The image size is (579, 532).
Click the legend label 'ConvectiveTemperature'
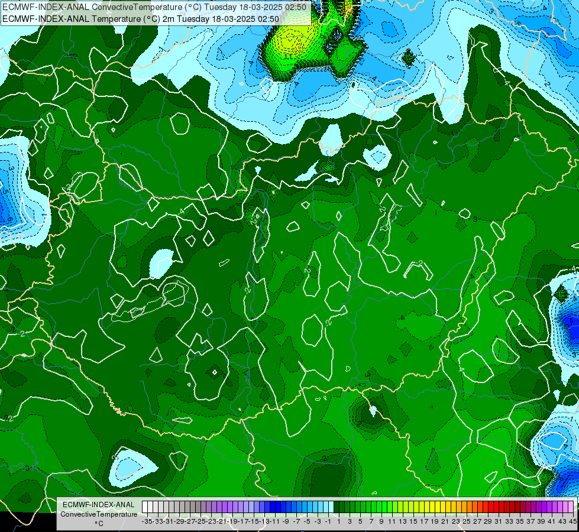(99, 514)
